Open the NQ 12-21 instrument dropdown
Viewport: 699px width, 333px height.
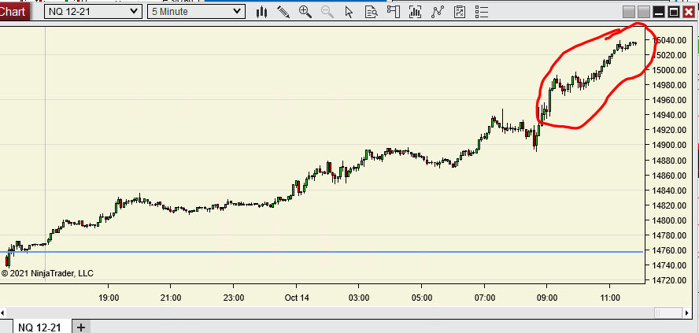(x=93, y=12)
